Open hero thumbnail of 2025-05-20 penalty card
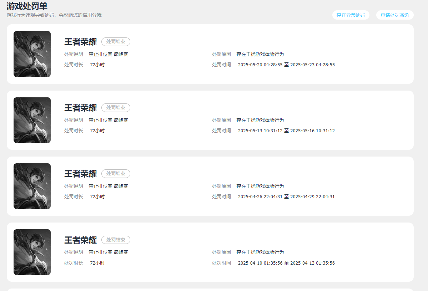 tap(32, 54)
